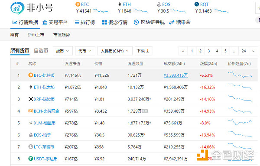This screenshot has height=166, width=260.
Task: Open the BCH-比特现金 coin link
Action: click(x=46, y=111)
